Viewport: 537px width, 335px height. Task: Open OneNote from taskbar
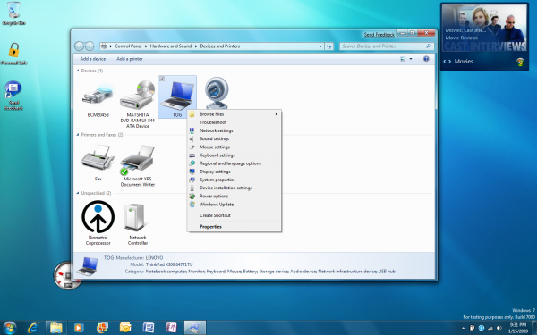[171, 328]
